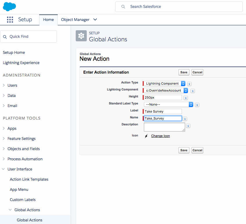
Task: Expand Process Automation section
Action: tap(4, 159)
